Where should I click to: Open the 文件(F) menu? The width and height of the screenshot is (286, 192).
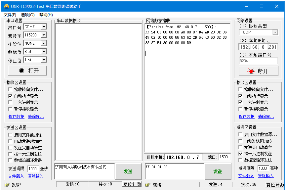[10, 15]
